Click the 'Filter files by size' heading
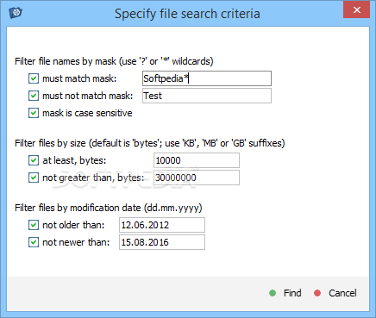The height and width of the screenshot is (318, 376). tap(150, 143)
